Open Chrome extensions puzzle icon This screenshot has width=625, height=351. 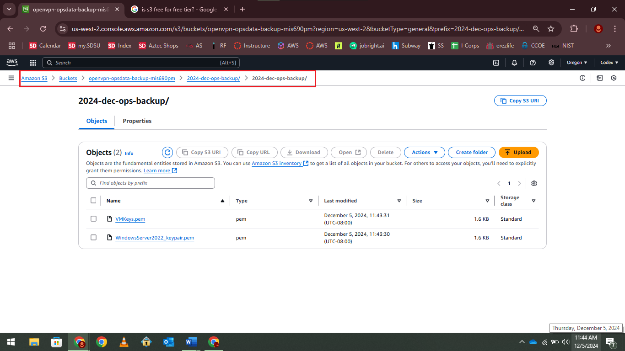pyautogui.click(x=574, y=29)
